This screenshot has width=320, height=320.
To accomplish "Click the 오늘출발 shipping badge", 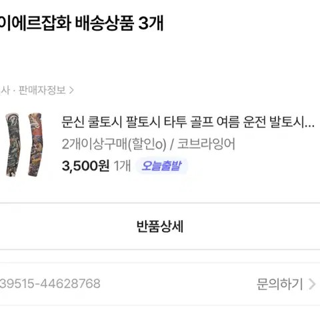I will [x=161, y=166].
